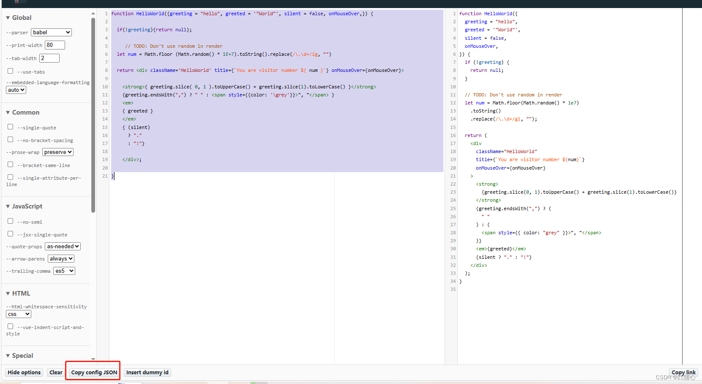Open the --arrow-parens always dropdown
Screen dimensions: 702x384
(x=61, y=259)
